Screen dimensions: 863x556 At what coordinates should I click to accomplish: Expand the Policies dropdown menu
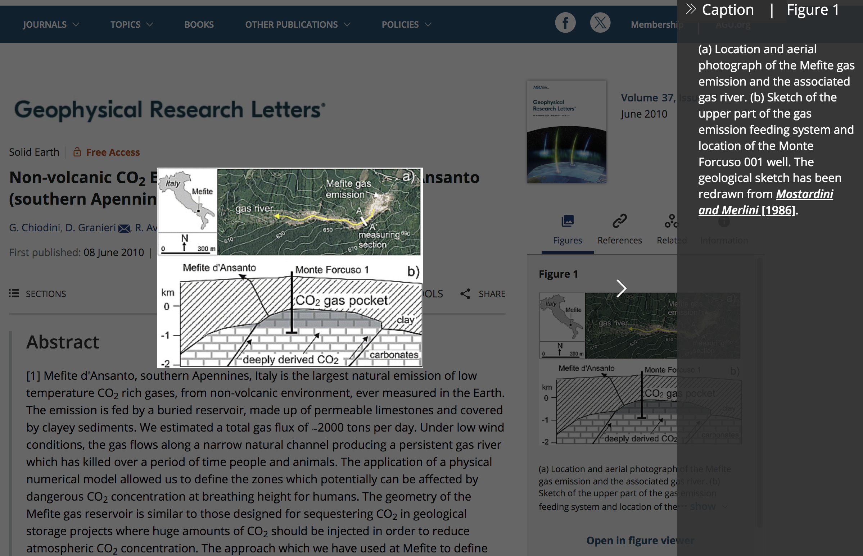point(406,24)
